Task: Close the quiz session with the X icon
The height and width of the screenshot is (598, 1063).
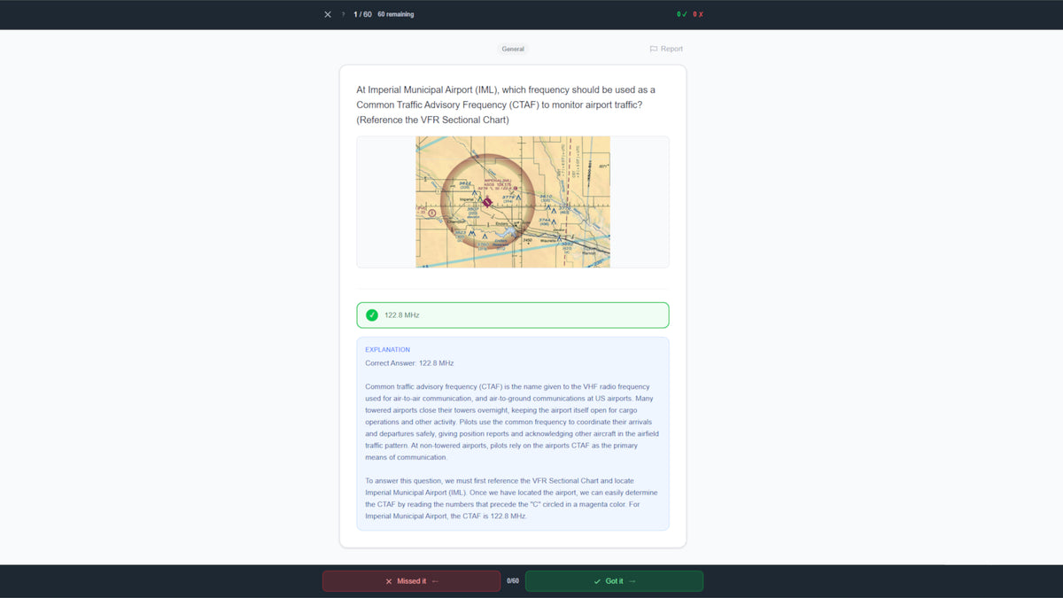Action: (x=328, y=14)
